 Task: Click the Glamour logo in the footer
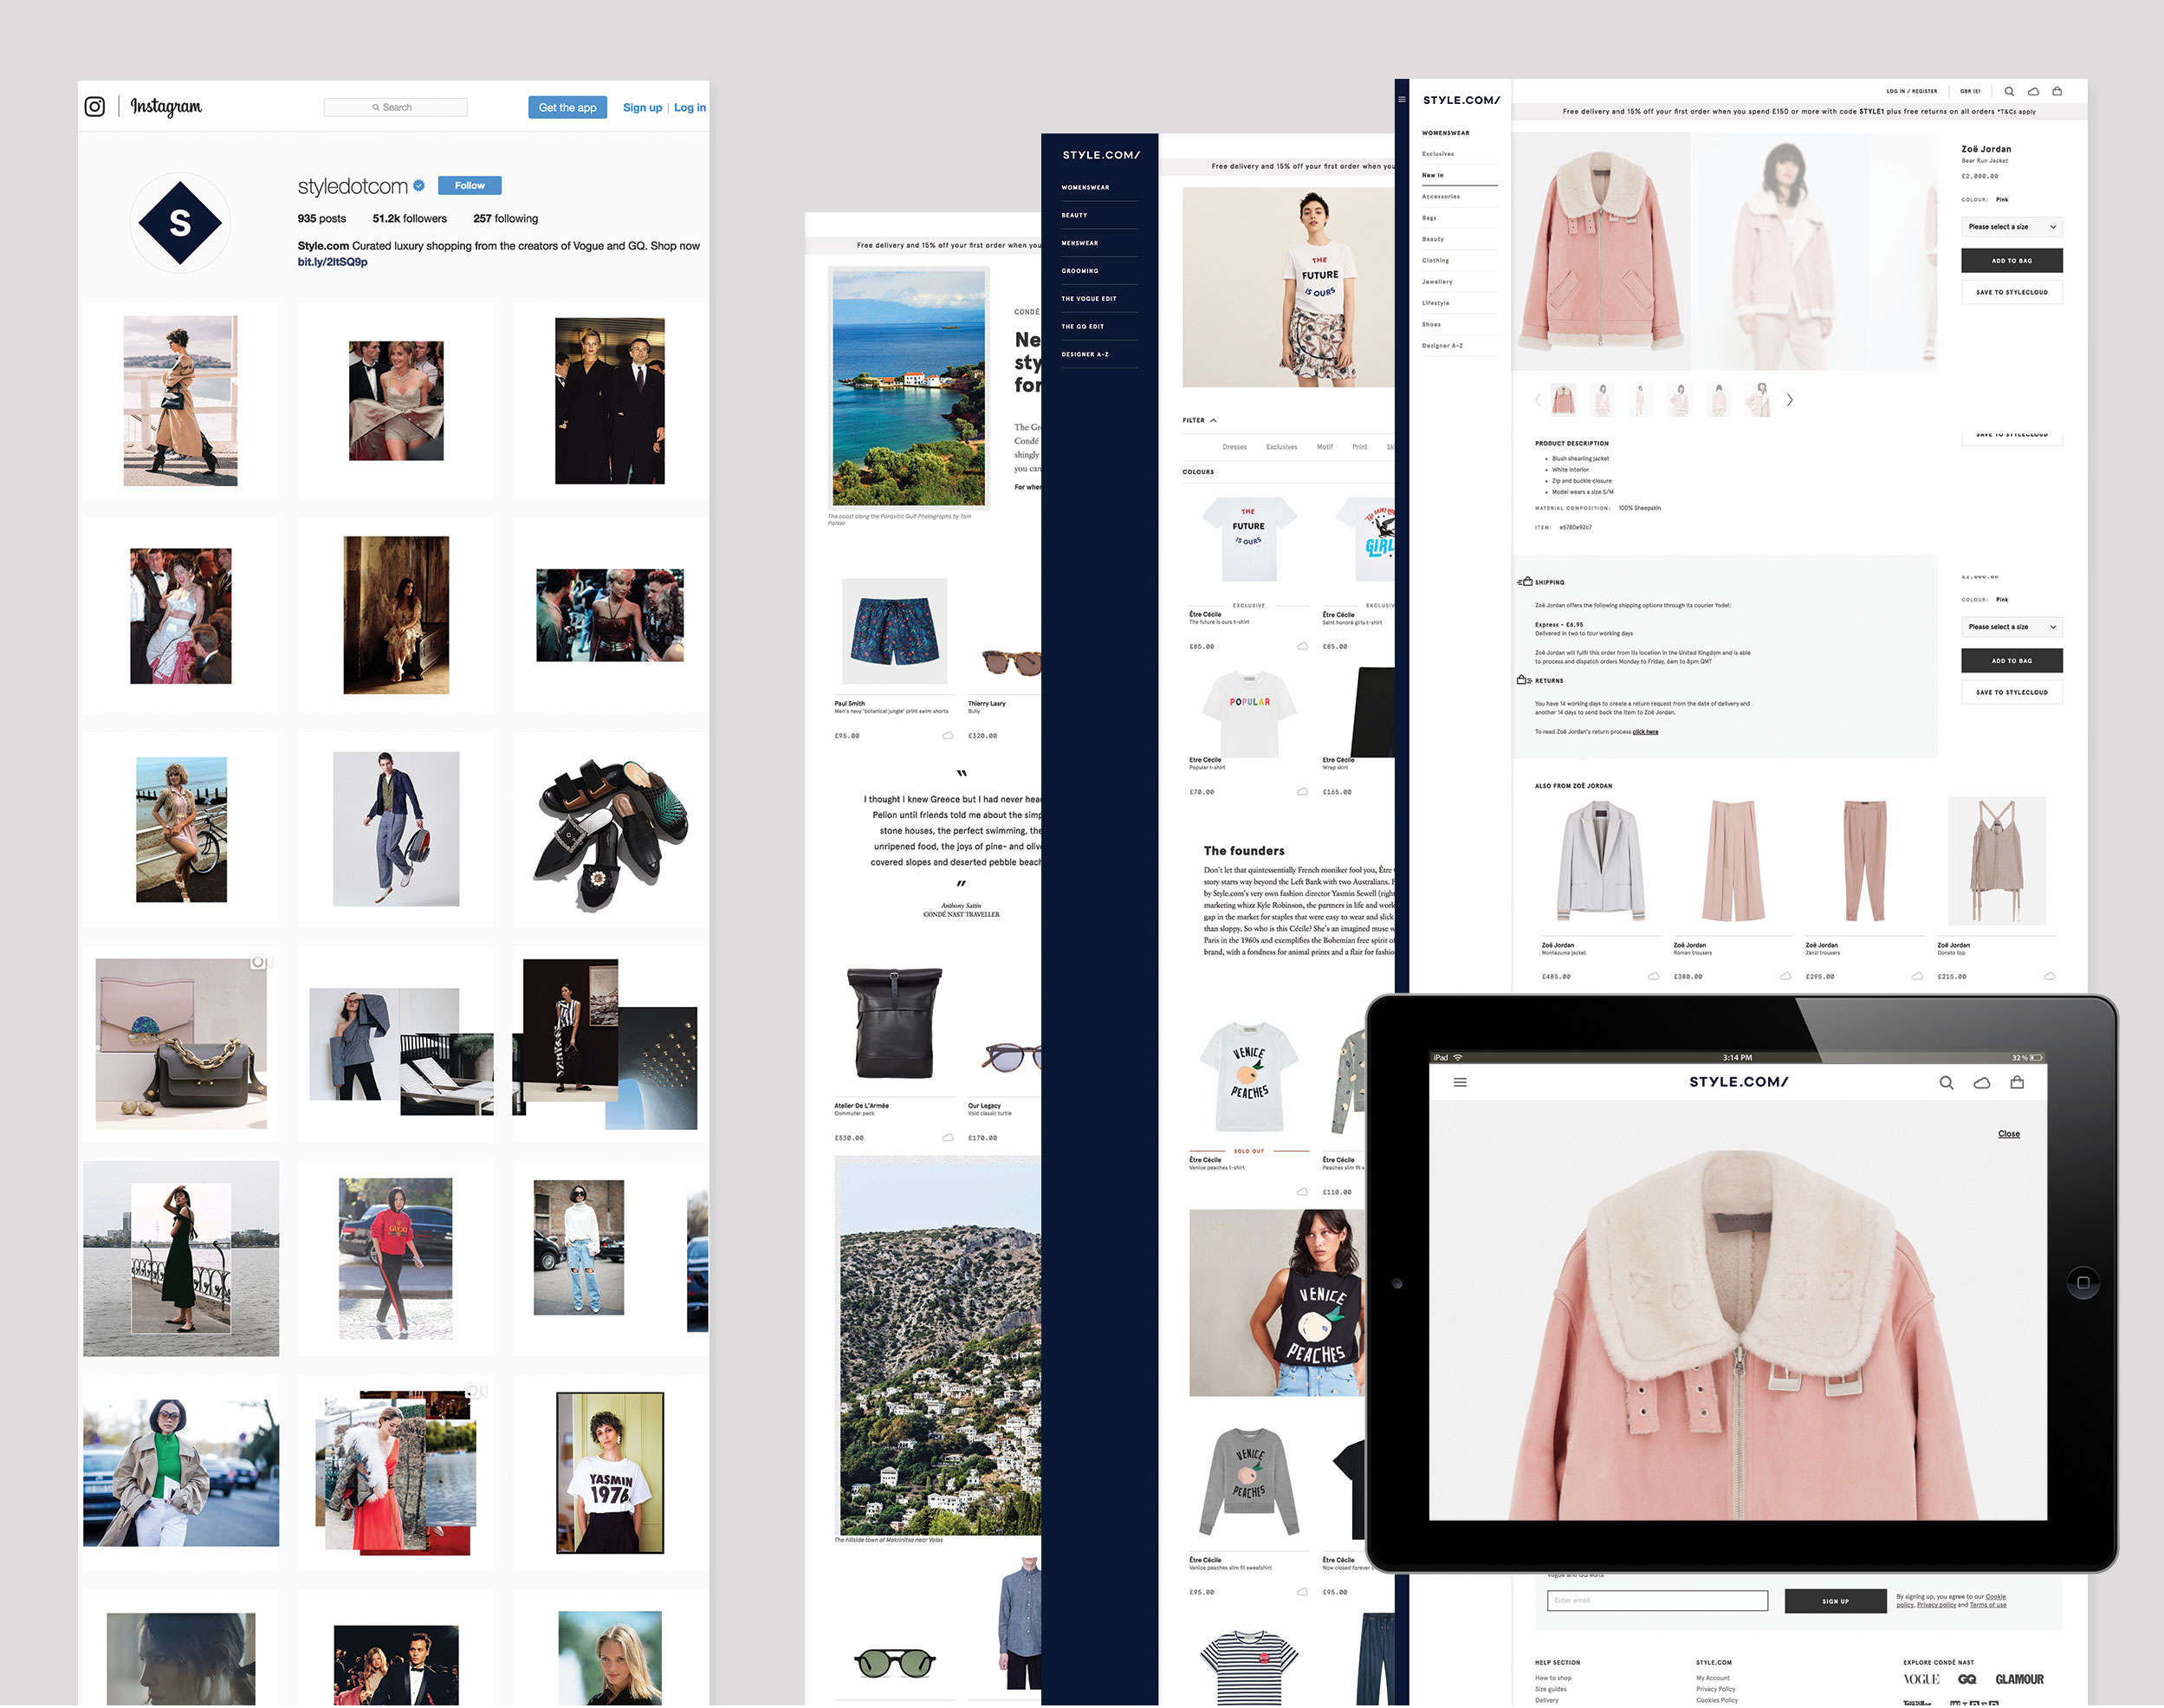click(x=2019, y=1679)
